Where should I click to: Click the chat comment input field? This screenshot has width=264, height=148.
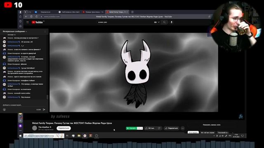[24, 105]
